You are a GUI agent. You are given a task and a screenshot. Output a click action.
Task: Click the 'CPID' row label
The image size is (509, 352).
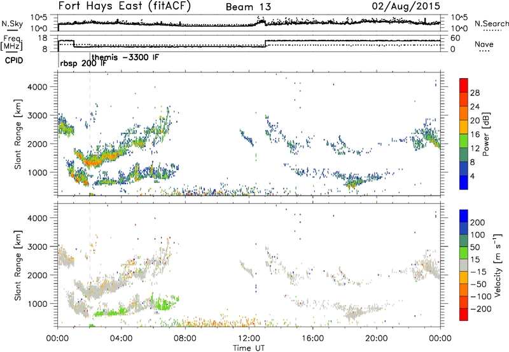click(14, 60)
